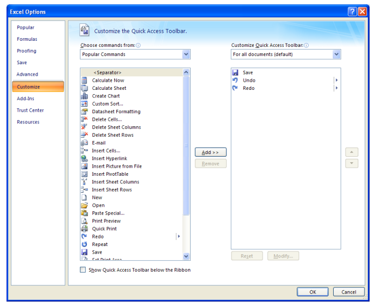Pick the Create Chart bar-chart icon

[x=84, y=96]
